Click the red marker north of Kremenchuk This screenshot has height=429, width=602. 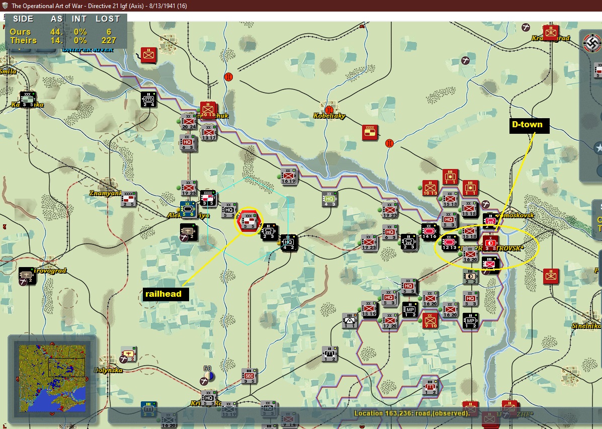click(x=228, y=77)
